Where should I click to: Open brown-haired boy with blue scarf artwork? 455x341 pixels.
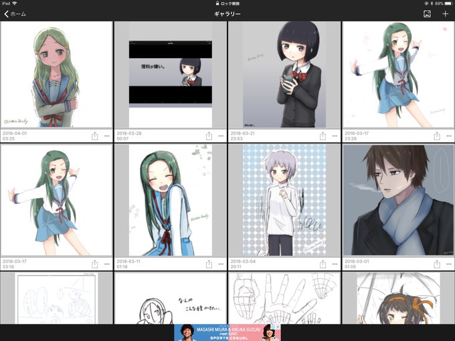point(398,201)
